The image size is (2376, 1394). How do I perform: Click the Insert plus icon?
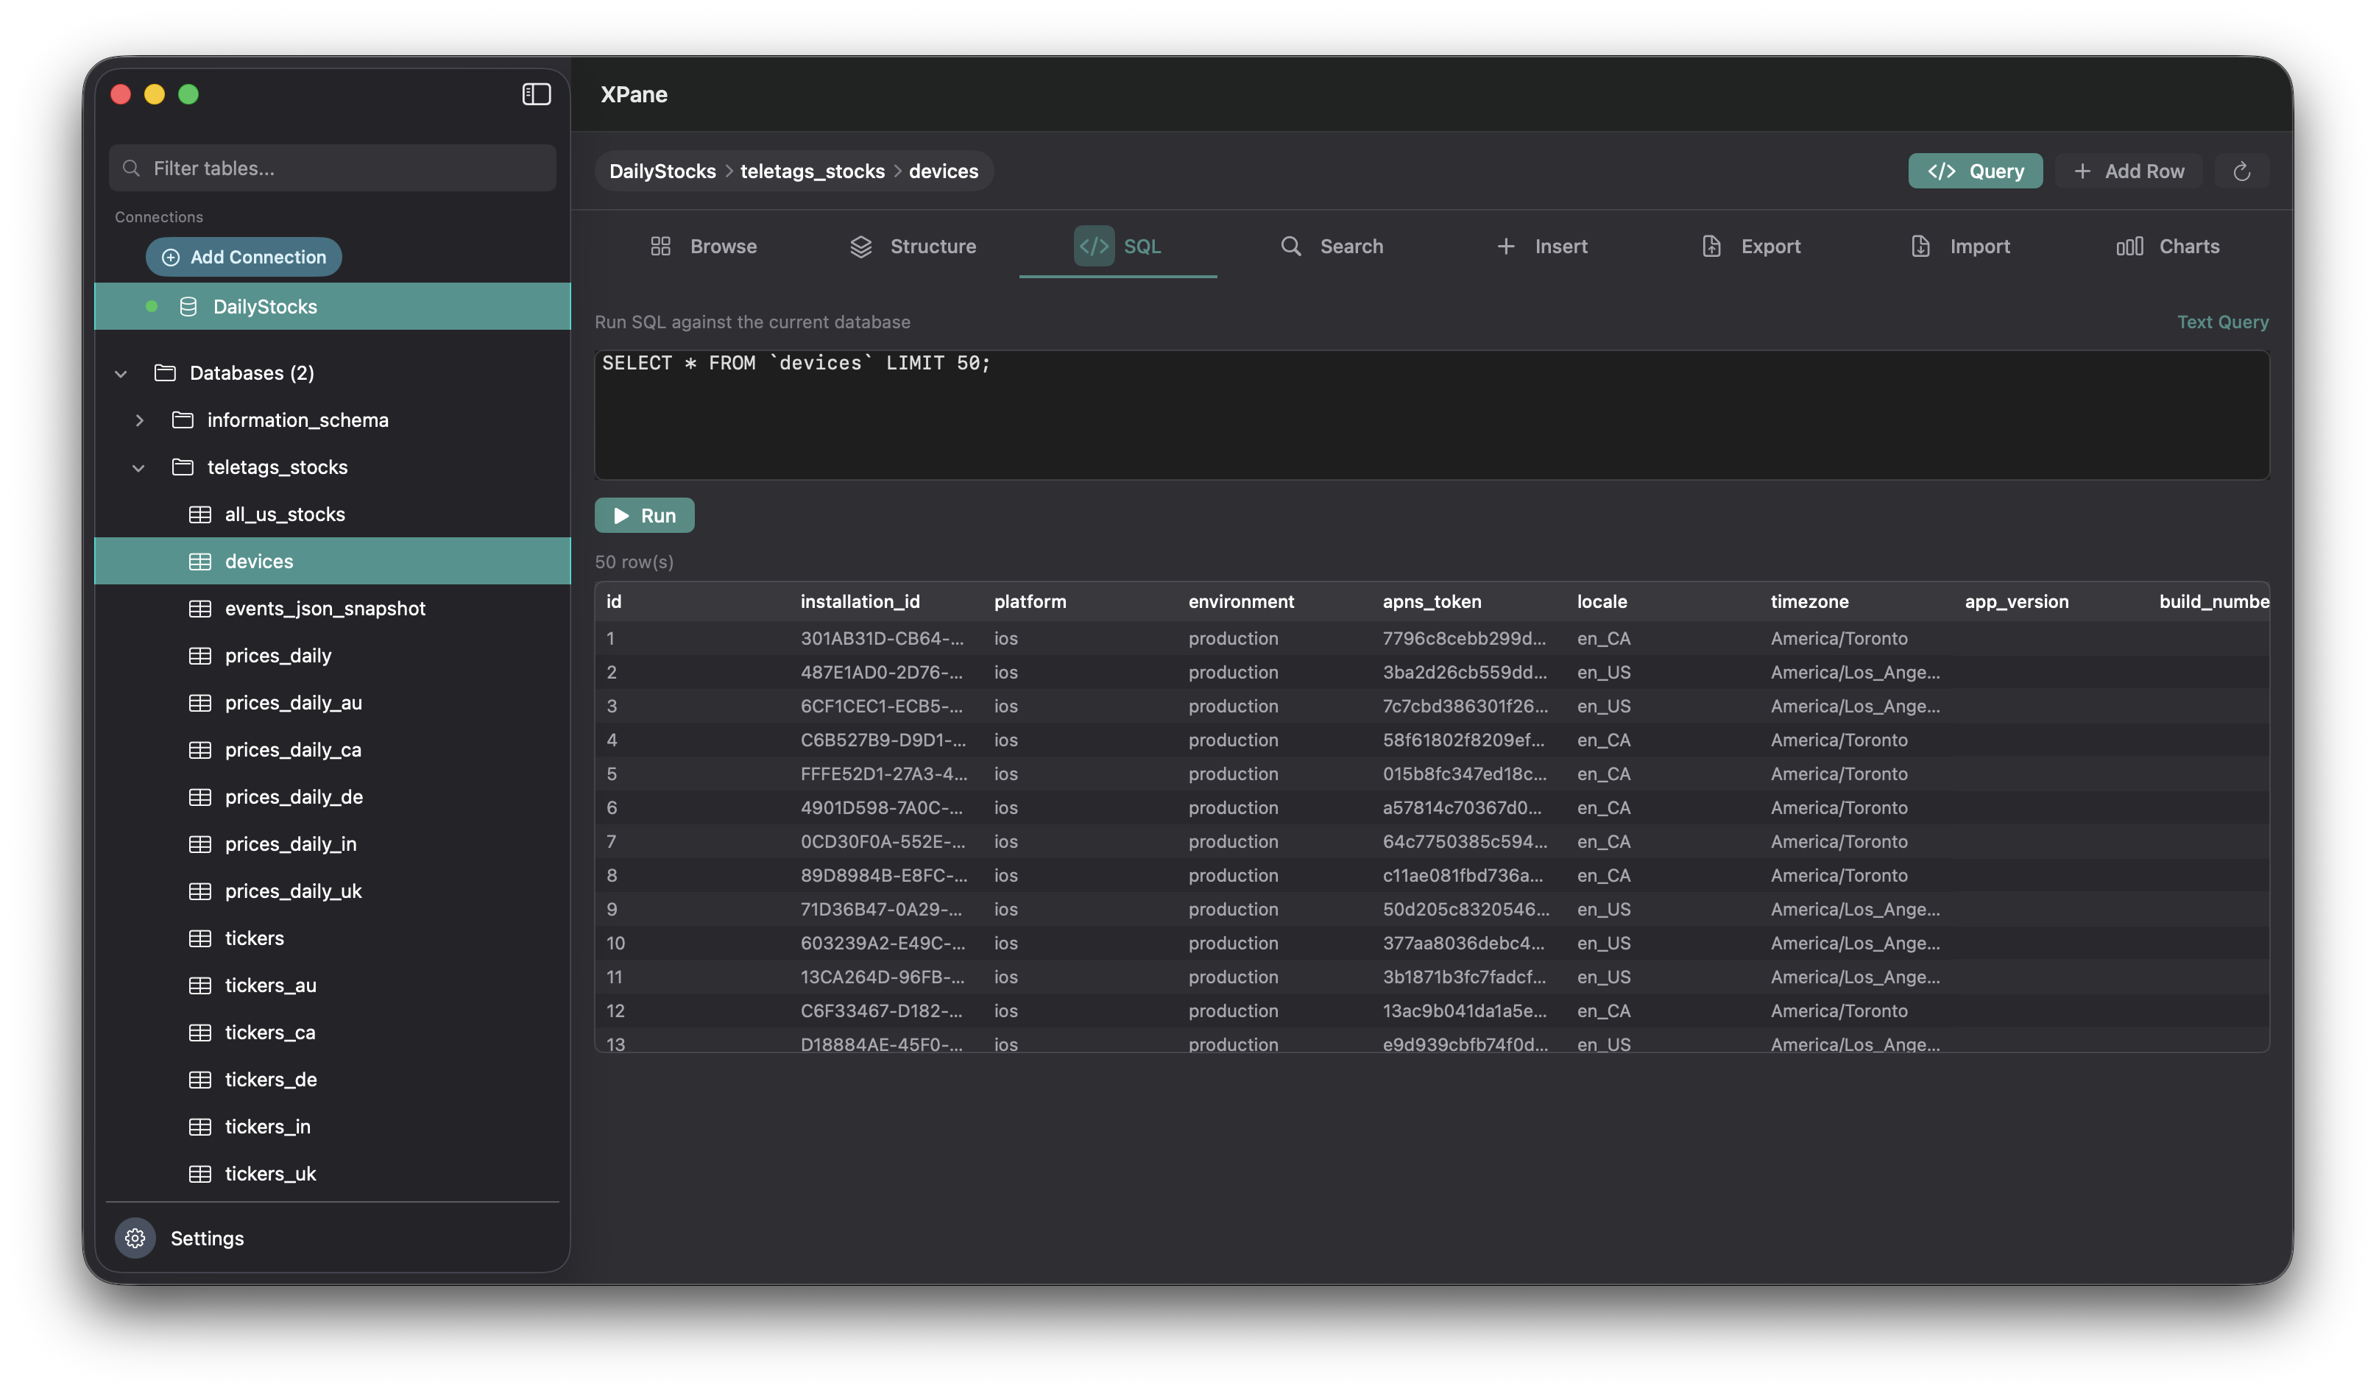click(x=1507, y=246)
